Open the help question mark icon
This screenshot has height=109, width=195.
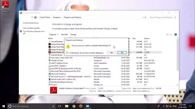click(175, 35)
